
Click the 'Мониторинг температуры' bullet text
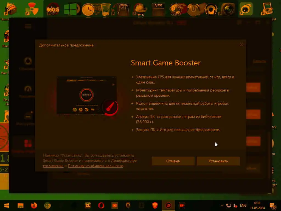(x=182, y=93)
